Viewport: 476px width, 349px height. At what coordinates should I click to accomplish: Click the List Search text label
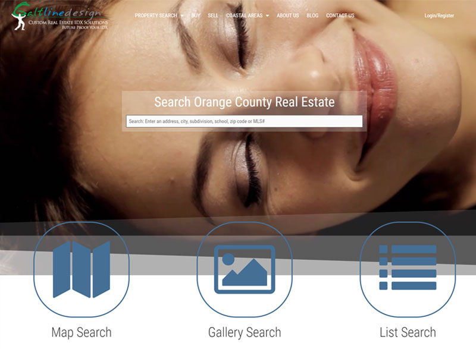(x=408, y=332)
